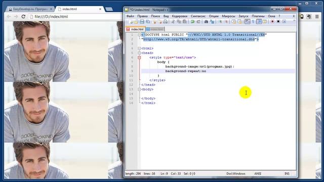The height and width of the screenshot is (182, 324).
Task: Collapse the <html> fold marker
Action: coord(139,49)
